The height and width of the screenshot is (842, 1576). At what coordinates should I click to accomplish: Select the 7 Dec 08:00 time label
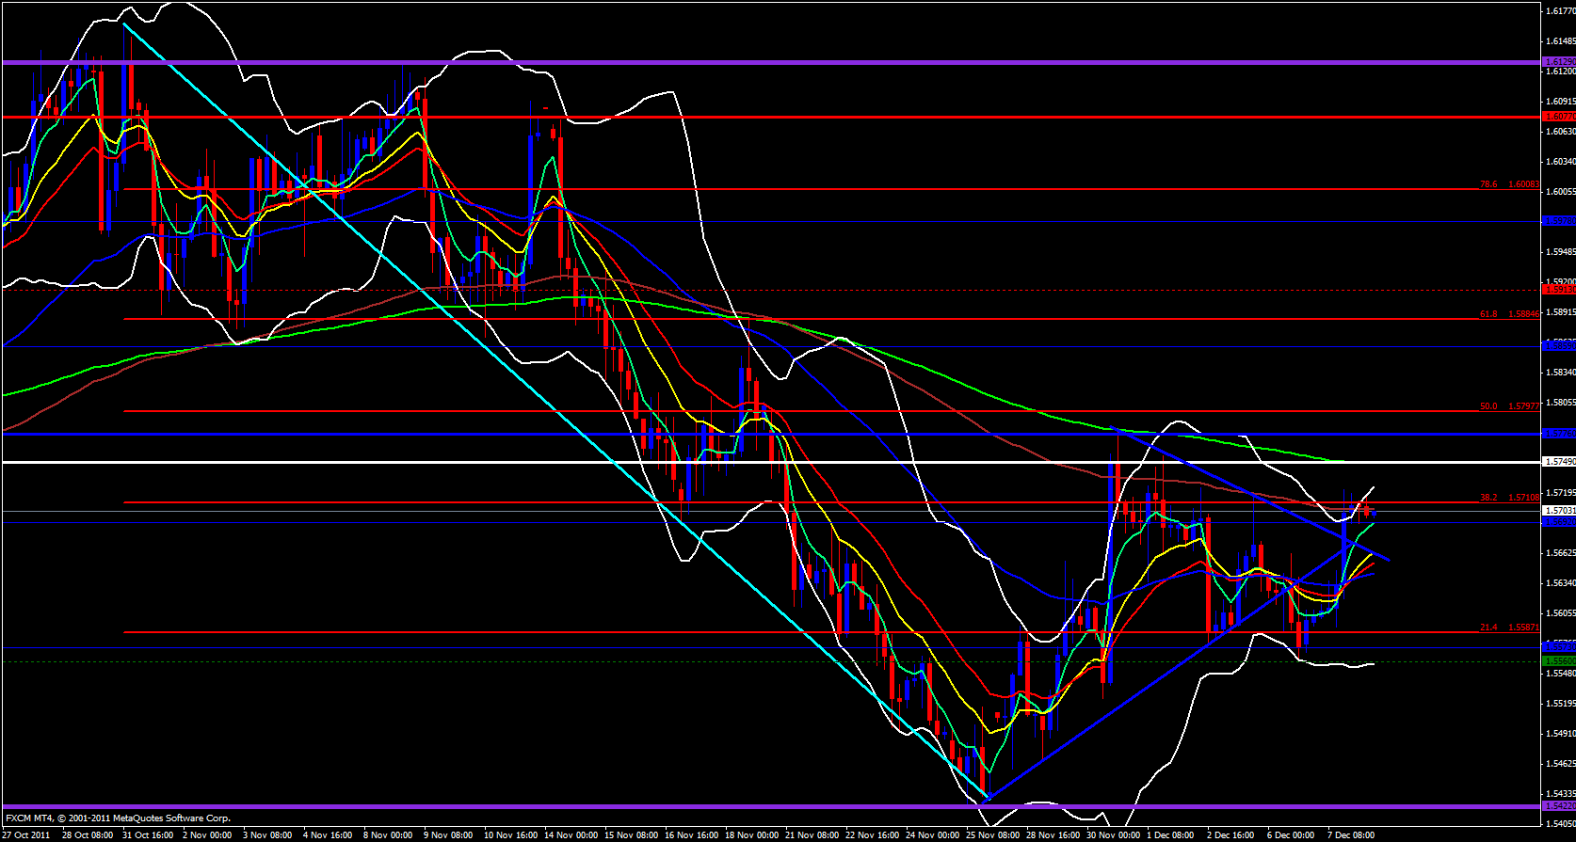point(1351,835)
